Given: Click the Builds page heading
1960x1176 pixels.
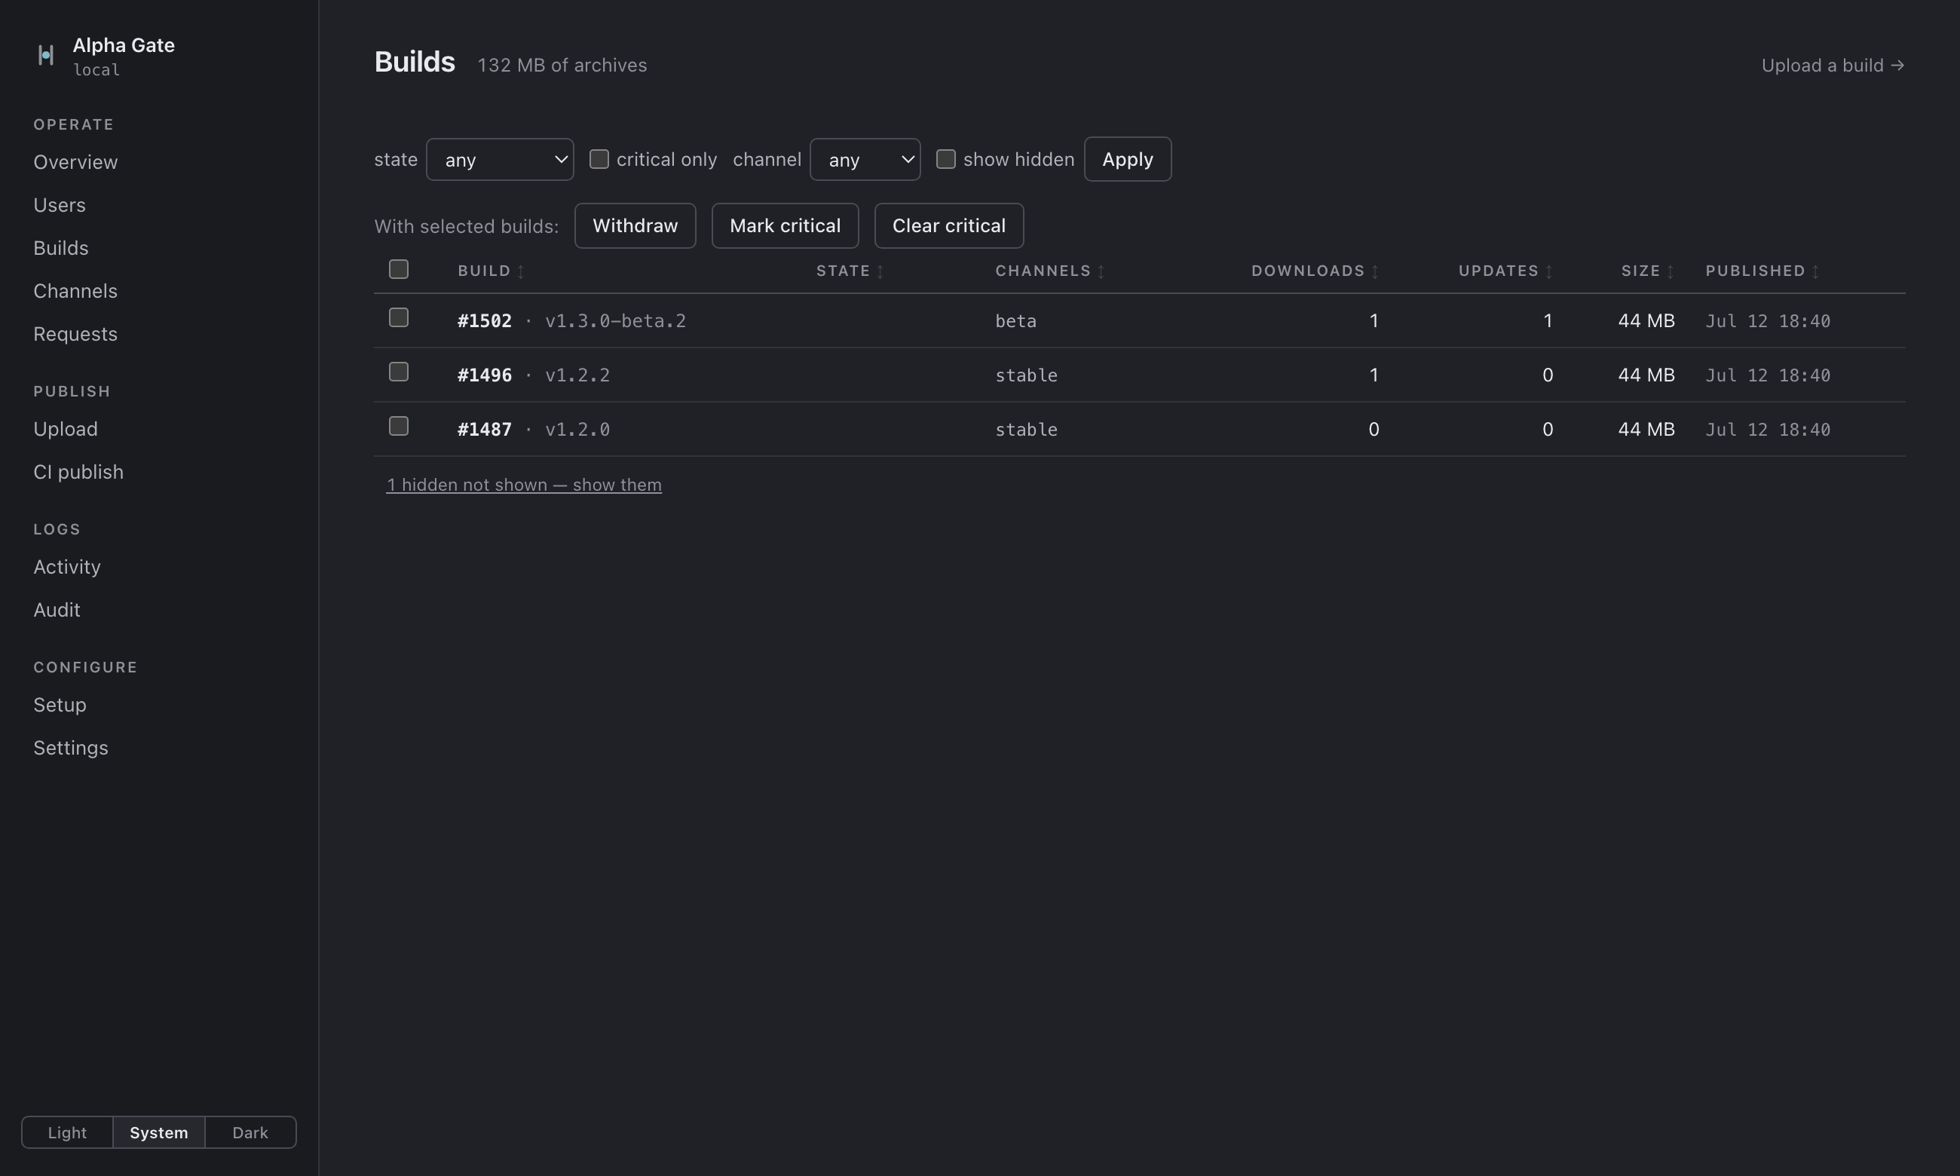Looking at the screenshot, I should pyautogui.click(x=415, y=62).
